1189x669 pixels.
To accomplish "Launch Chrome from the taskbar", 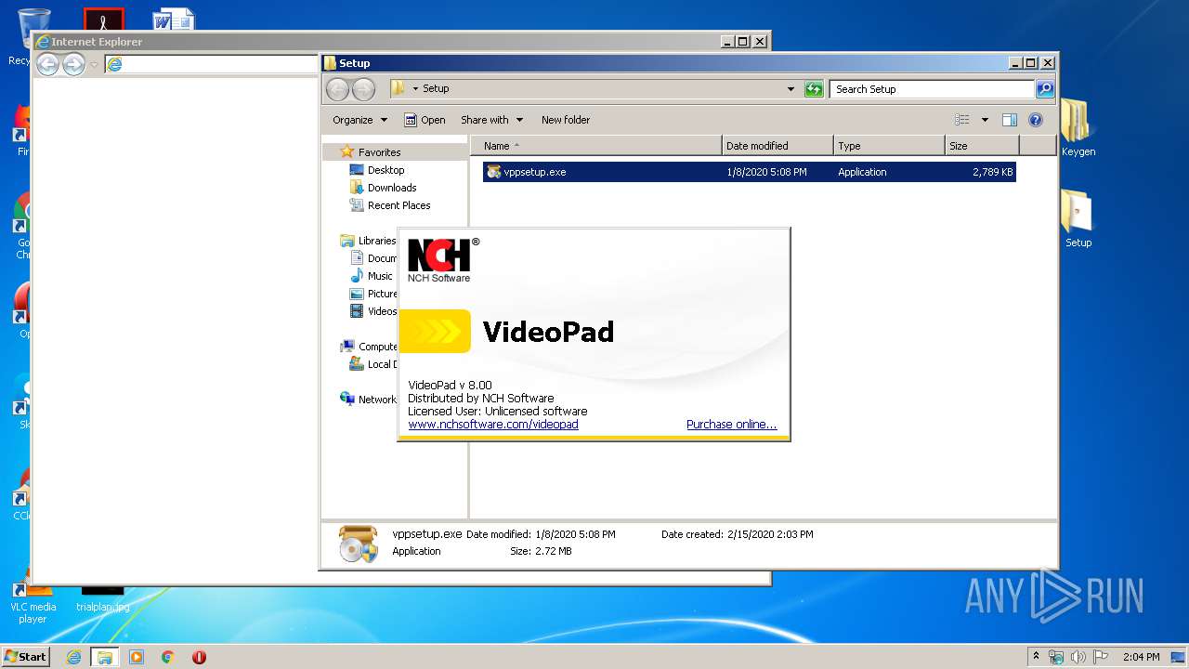I will click(168, 657).
